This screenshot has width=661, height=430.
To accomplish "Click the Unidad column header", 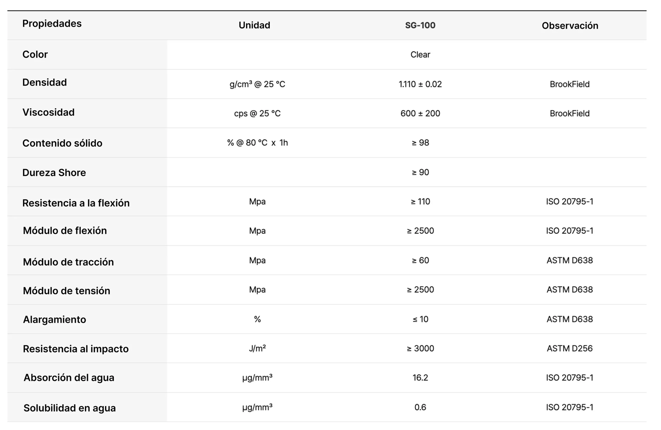I will click(x=254, y=25).
